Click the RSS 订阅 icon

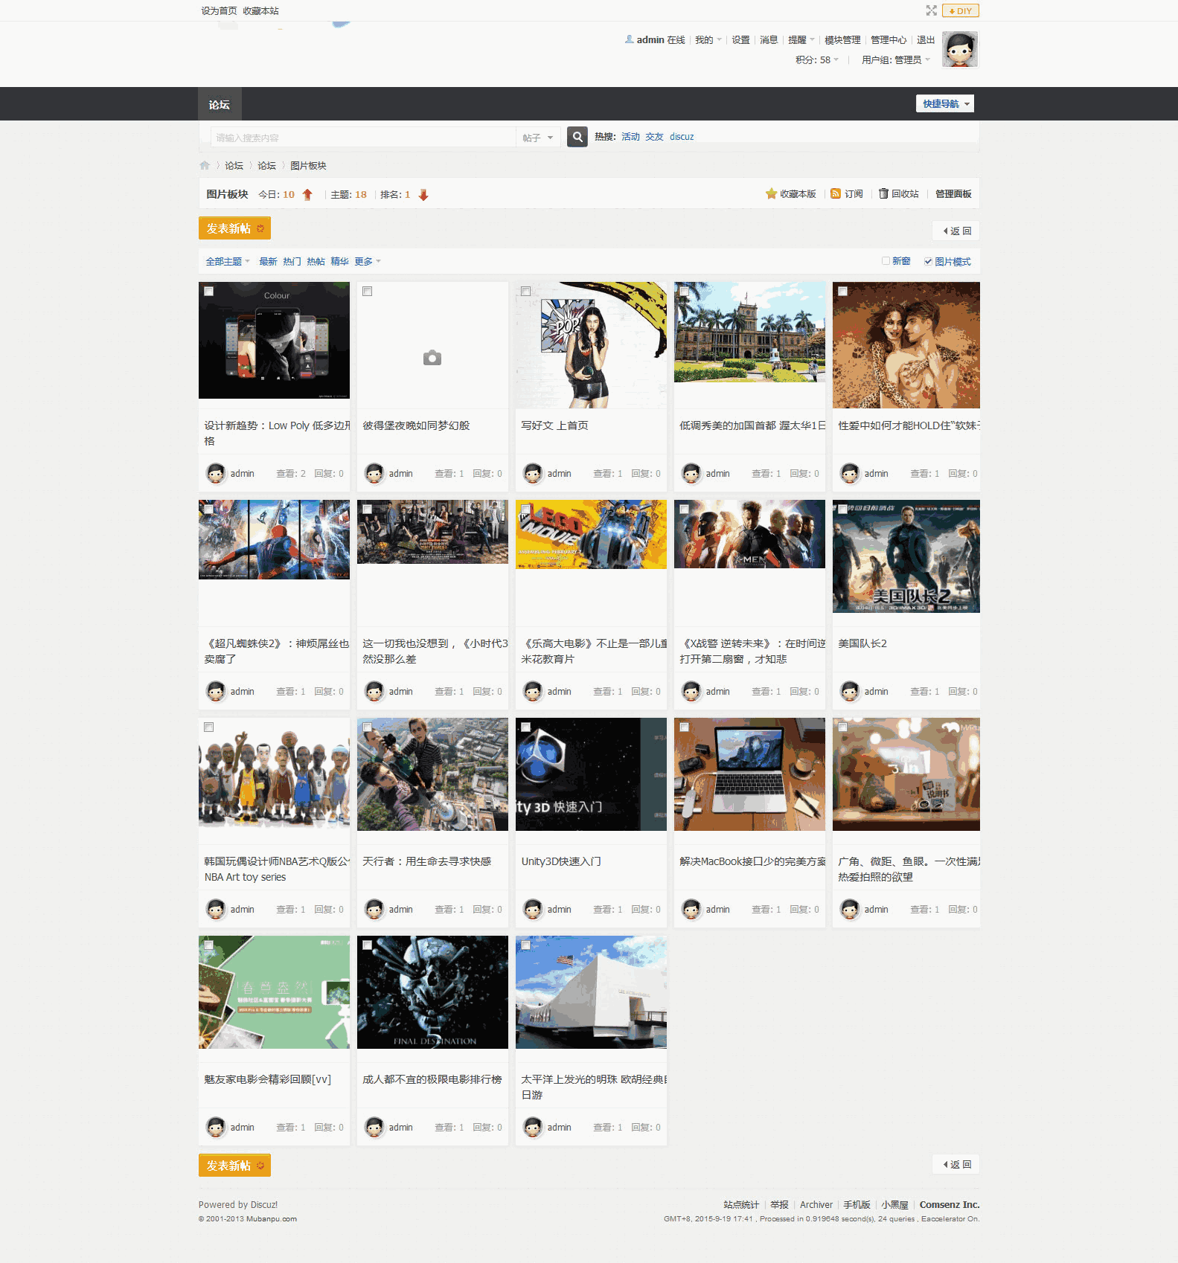click(x=836, y=193)
